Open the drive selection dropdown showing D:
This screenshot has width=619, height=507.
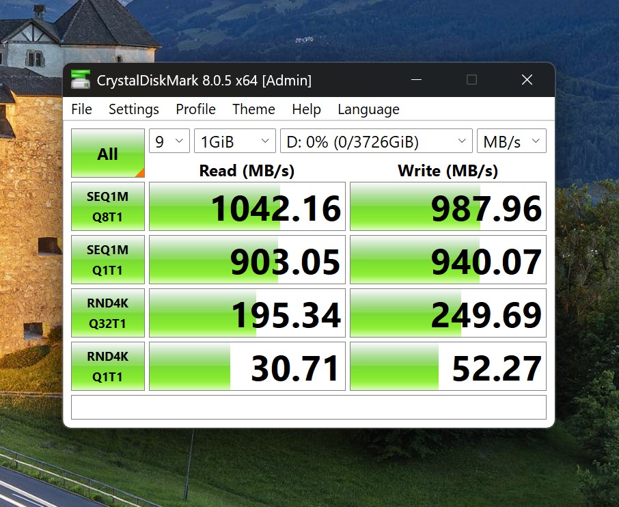click(x=375, y=141)
